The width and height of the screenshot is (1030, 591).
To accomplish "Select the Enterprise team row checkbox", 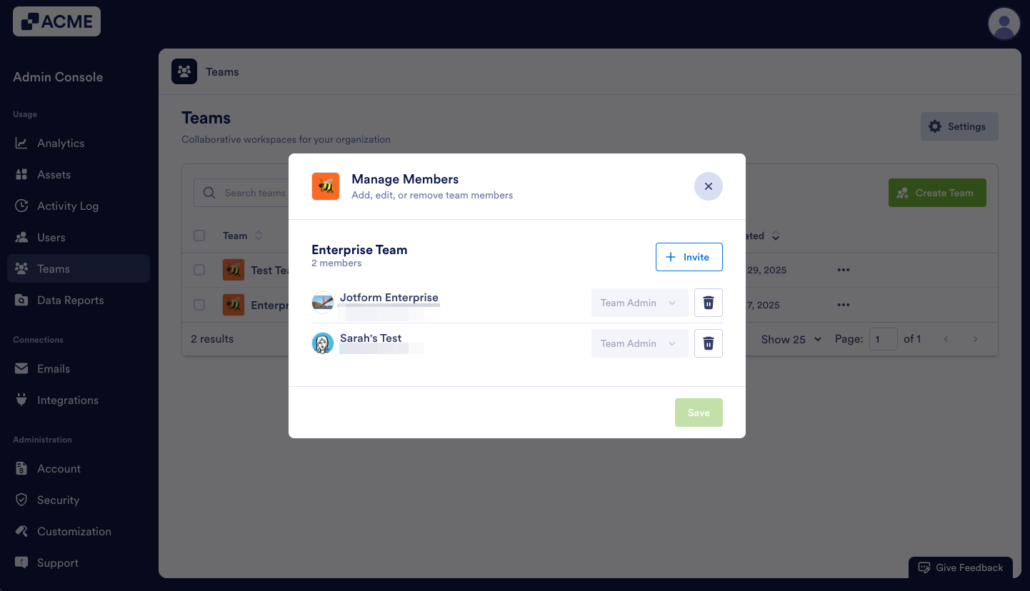I will point(199,304).
